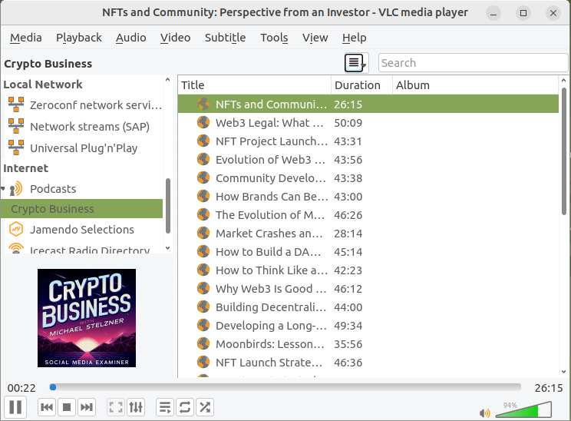571x421 pixels.
Task: Open the Video menu
Action: point(175,38)
